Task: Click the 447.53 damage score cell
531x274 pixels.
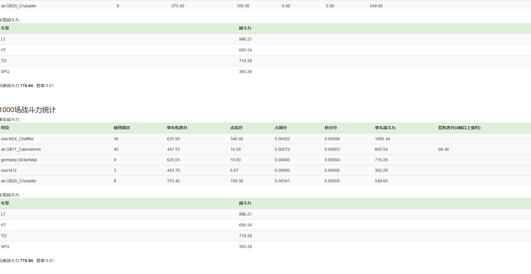Action: coord(173,149)
